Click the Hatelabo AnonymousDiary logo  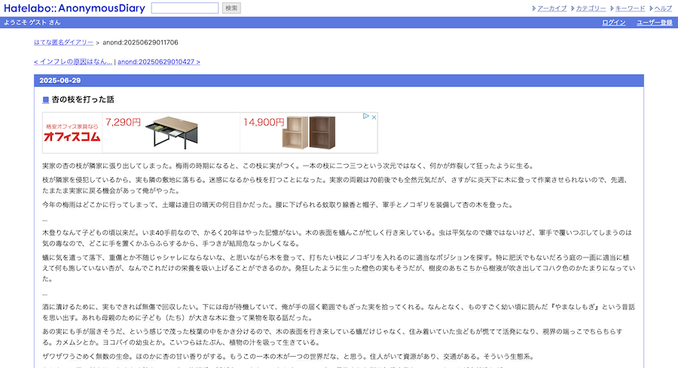[x=74, y=8]
